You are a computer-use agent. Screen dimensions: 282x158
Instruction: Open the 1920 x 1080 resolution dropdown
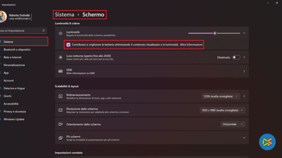222,110
